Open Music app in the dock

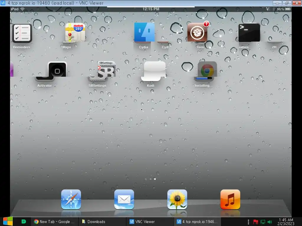coord(230,199)
